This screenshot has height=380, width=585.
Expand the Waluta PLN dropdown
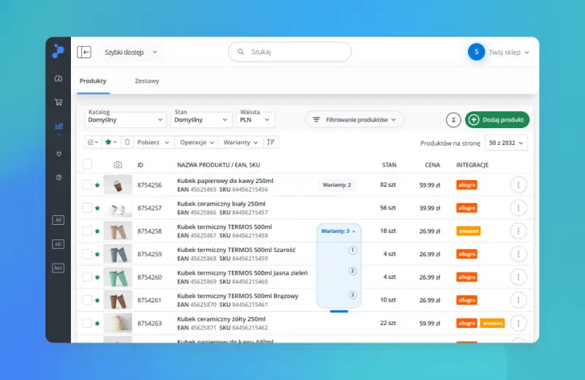click(x=255, y=119)
